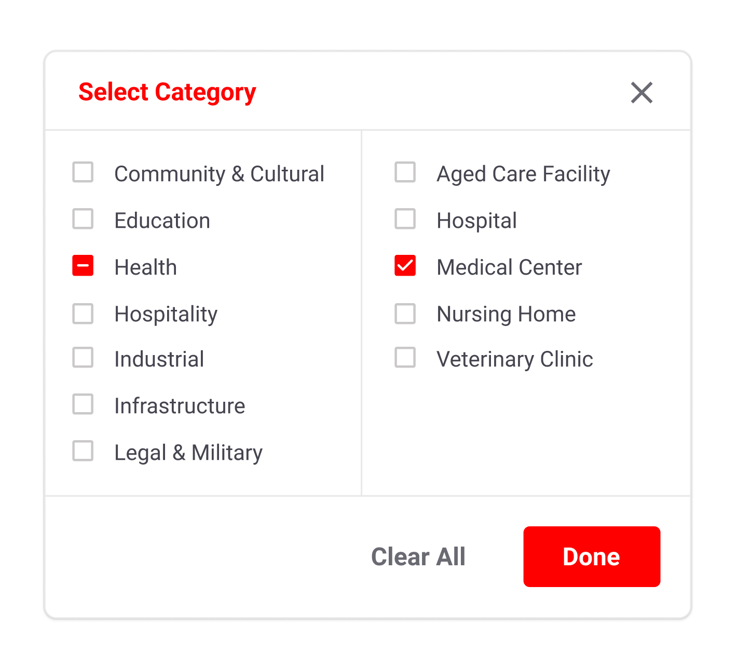Enable the Hospital checkbox
738x667 pixels.
coord(404,220)
